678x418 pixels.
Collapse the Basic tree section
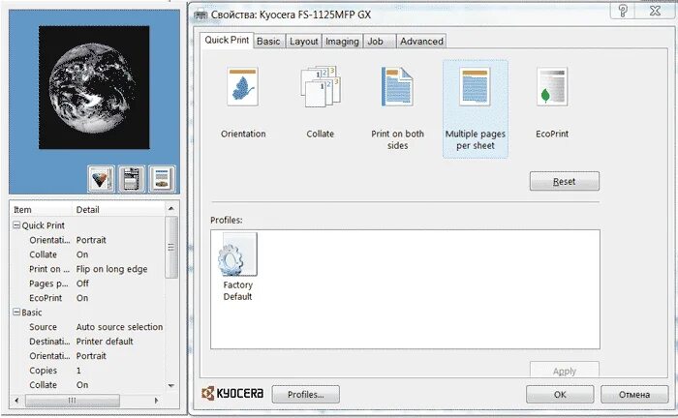click(x=16, y=312)
